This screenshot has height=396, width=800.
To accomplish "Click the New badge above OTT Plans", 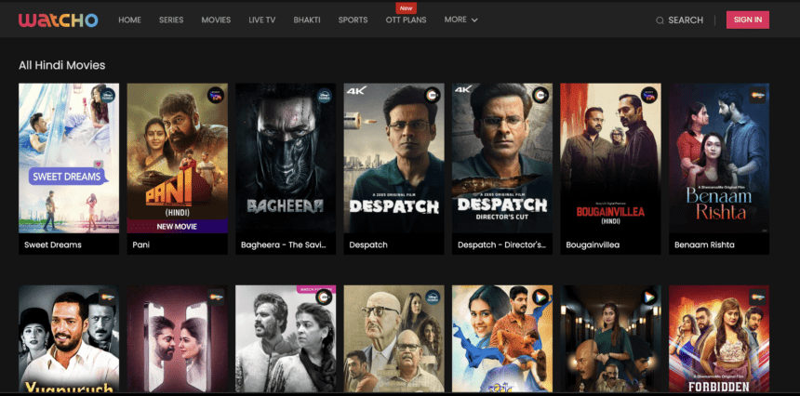I will tap(407, 8).
